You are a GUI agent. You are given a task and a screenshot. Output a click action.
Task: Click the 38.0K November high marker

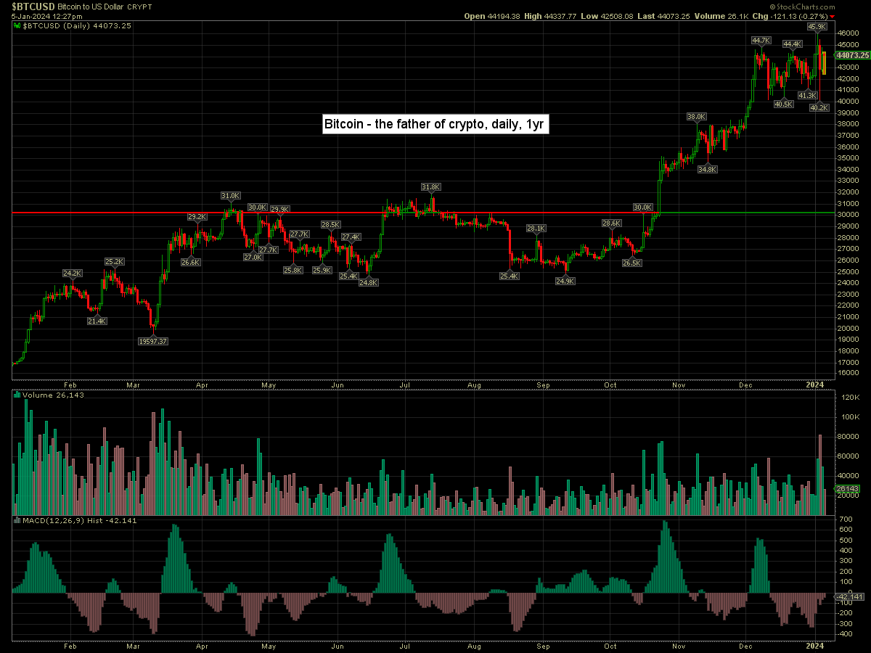pos(697,117)
